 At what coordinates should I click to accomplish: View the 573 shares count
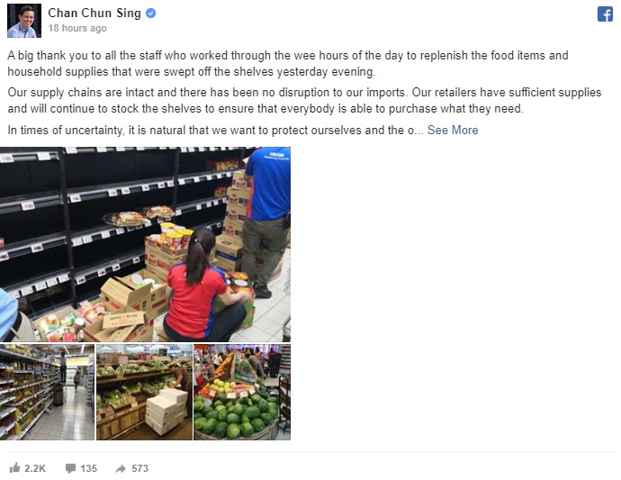pyautogui.click(x=139, y=468)
